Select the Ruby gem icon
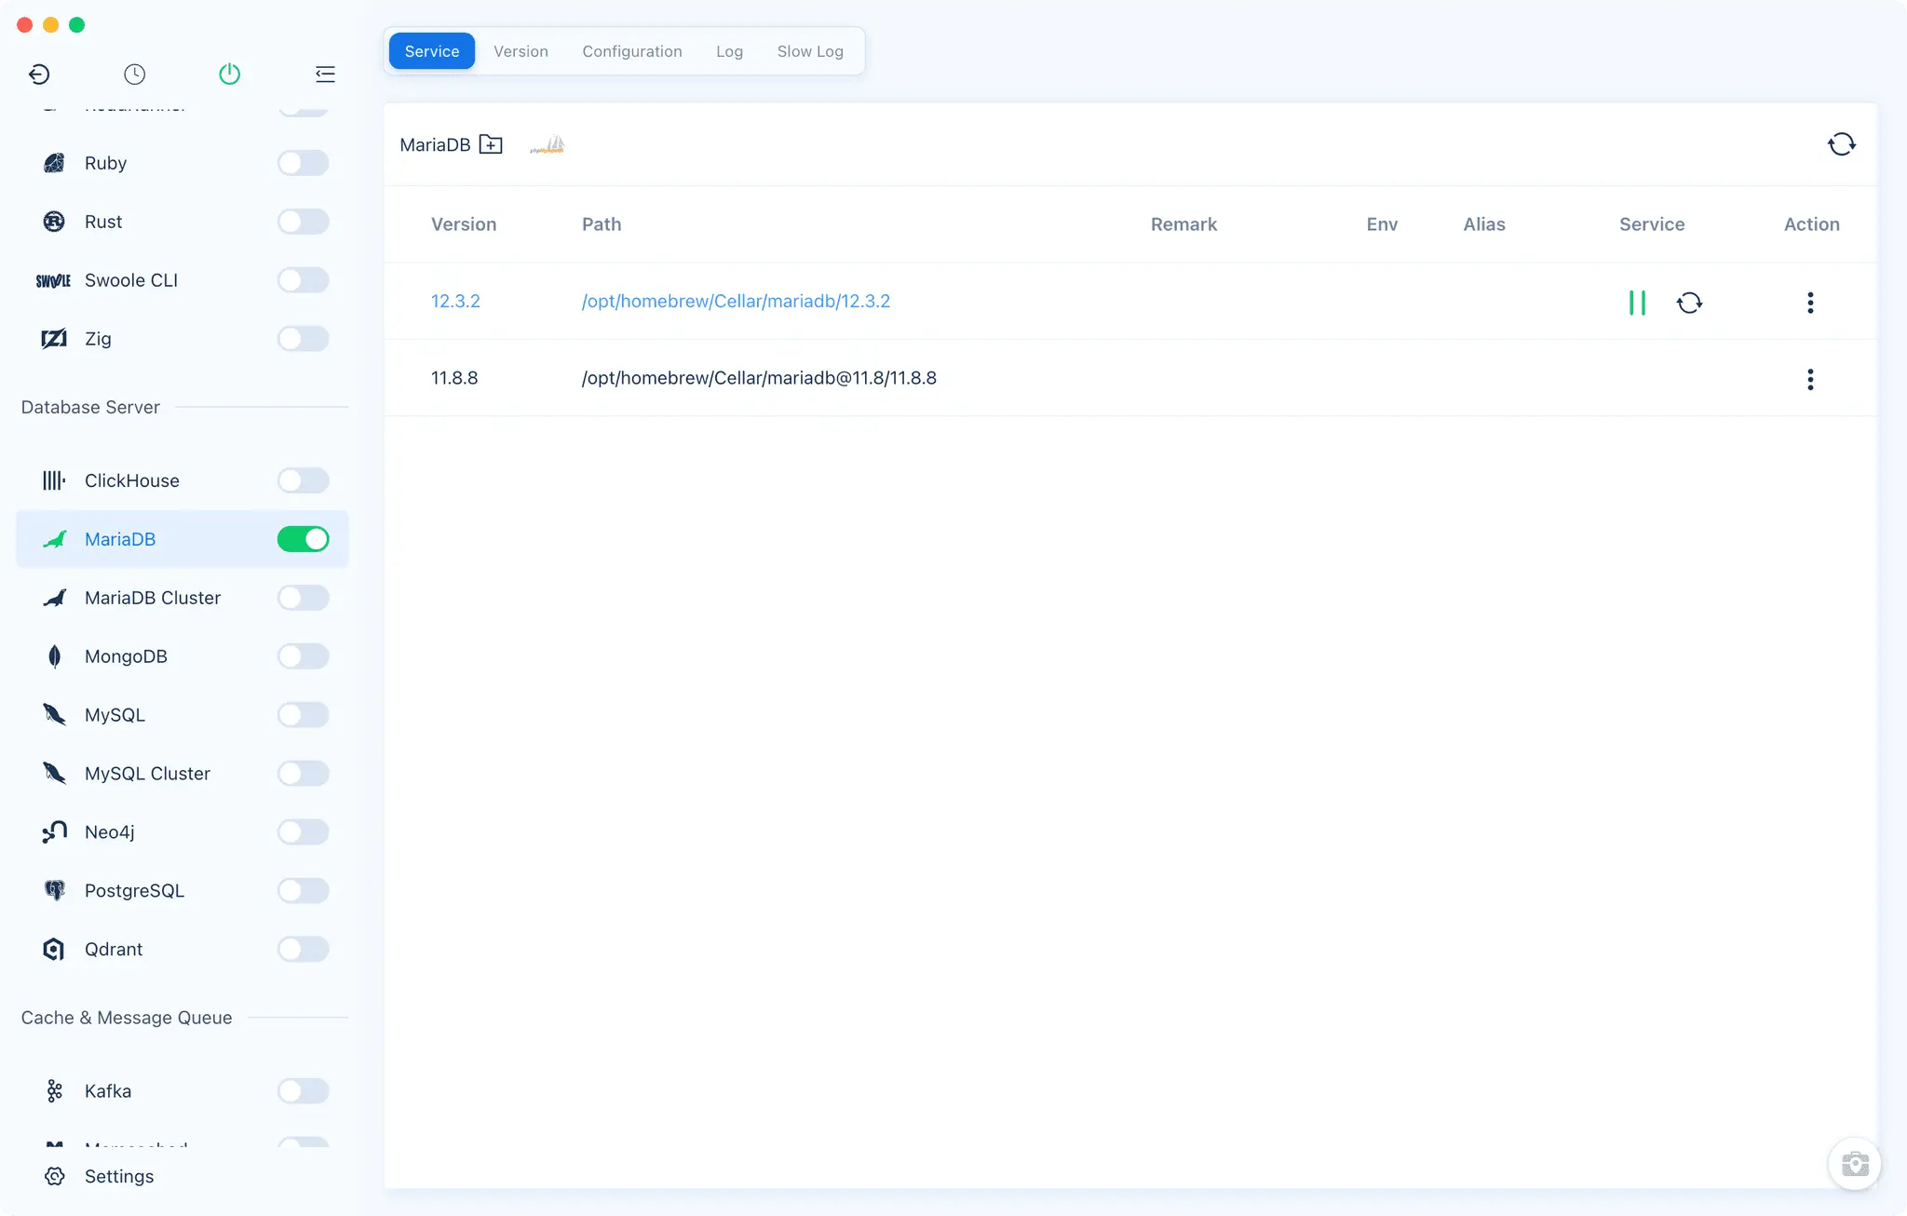 (x=54, y=163)
